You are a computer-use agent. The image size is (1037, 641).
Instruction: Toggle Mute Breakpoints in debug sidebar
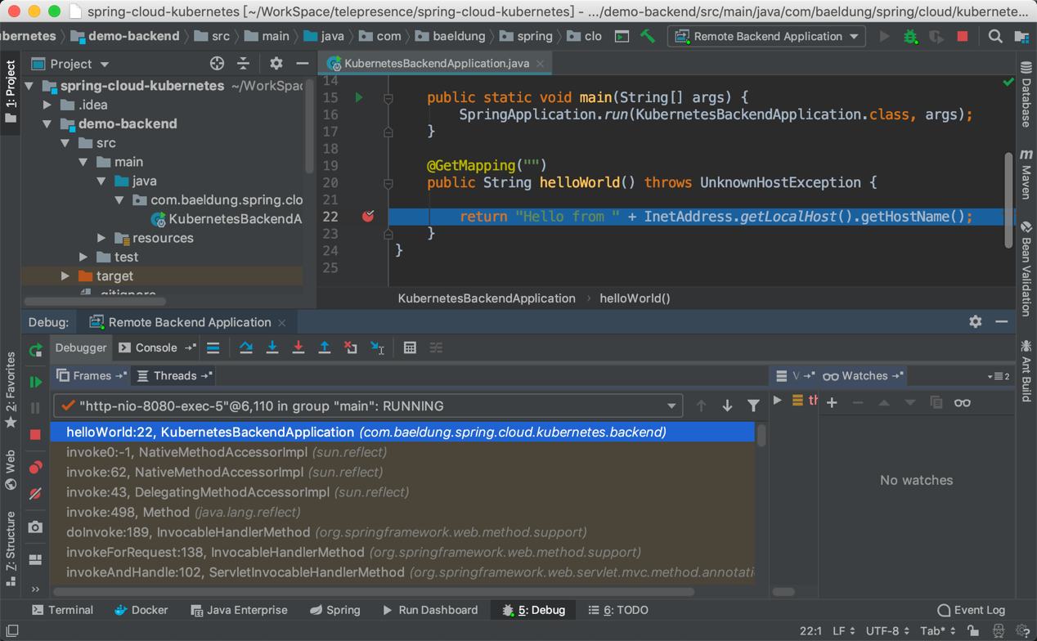35,494
